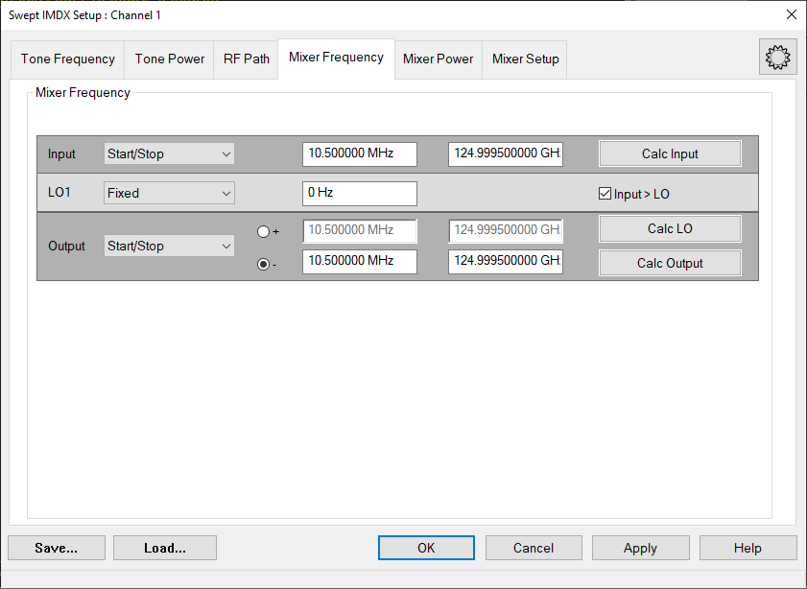Image resolution: width=807 pixels, height=589 pixels.
Task: Click the LO1 frequency field showing 0 Hz
Action: 359,193
